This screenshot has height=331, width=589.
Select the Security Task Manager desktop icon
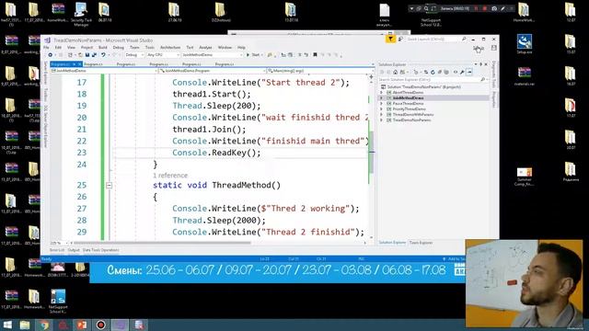pos(81,15)
